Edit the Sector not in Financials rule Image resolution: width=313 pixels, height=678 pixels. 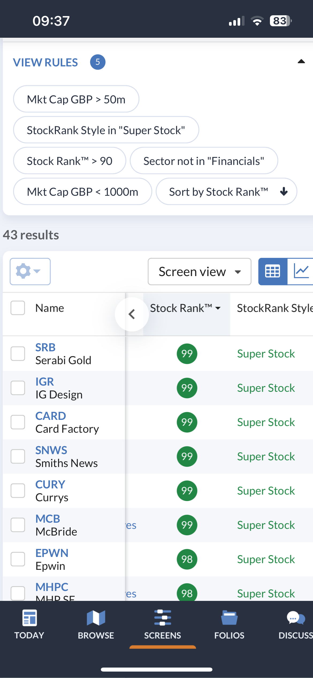pos(204,161)
